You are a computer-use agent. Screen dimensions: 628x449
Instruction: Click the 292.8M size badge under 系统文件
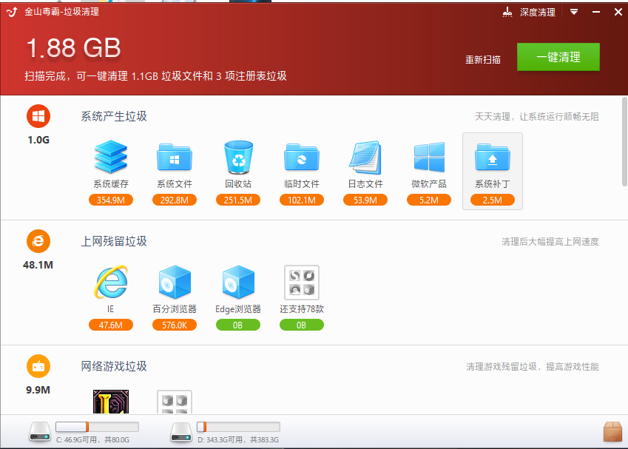click(x=175, y=200)
